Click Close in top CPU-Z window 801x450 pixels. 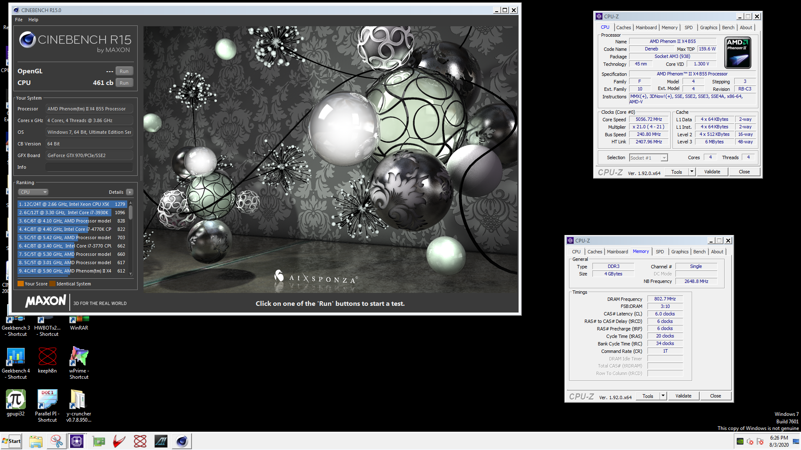744,172
